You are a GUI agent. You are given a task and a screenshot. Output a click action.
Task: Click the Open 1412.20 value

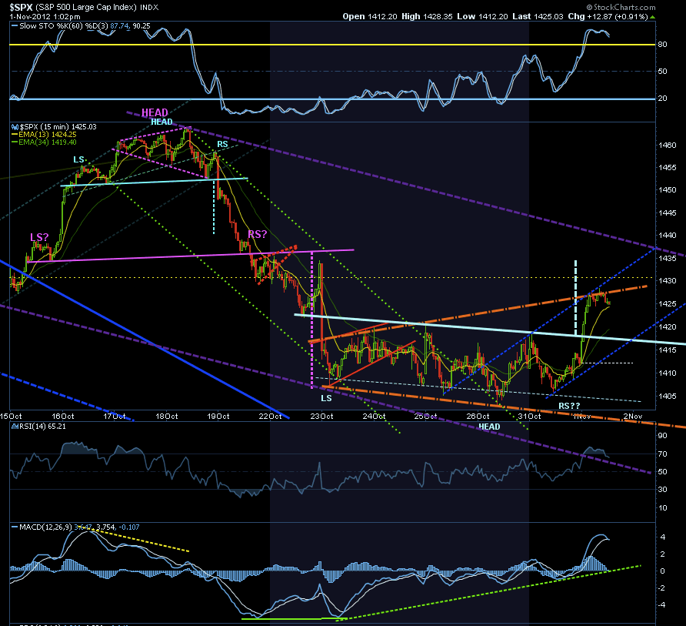click(370, 16)
